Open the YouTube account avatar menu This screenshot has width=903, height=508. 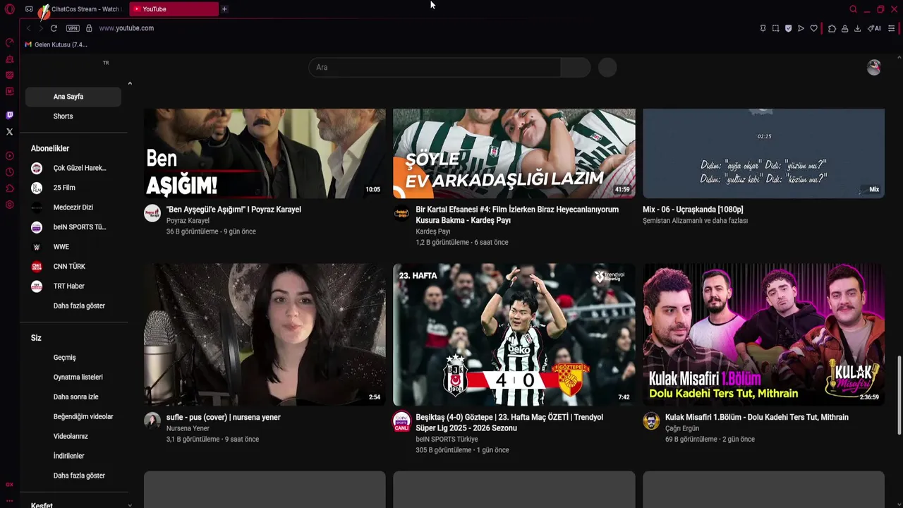coord(873,68)
